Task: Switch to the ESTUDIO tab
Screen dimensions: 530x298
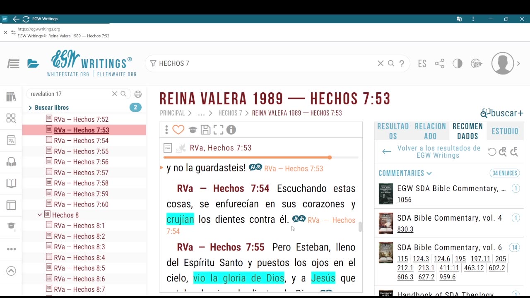Action: coord(505,131)
